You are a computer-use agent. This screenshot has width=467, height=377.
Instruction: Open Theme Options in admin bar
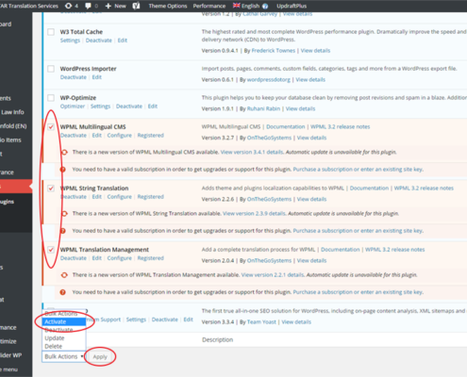pyautogui.click(x=168, y=6)
